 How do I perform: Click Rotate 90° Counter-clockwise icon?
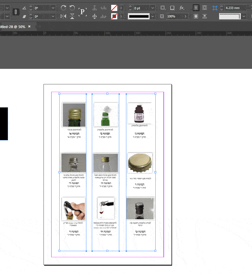pos(72,8)
